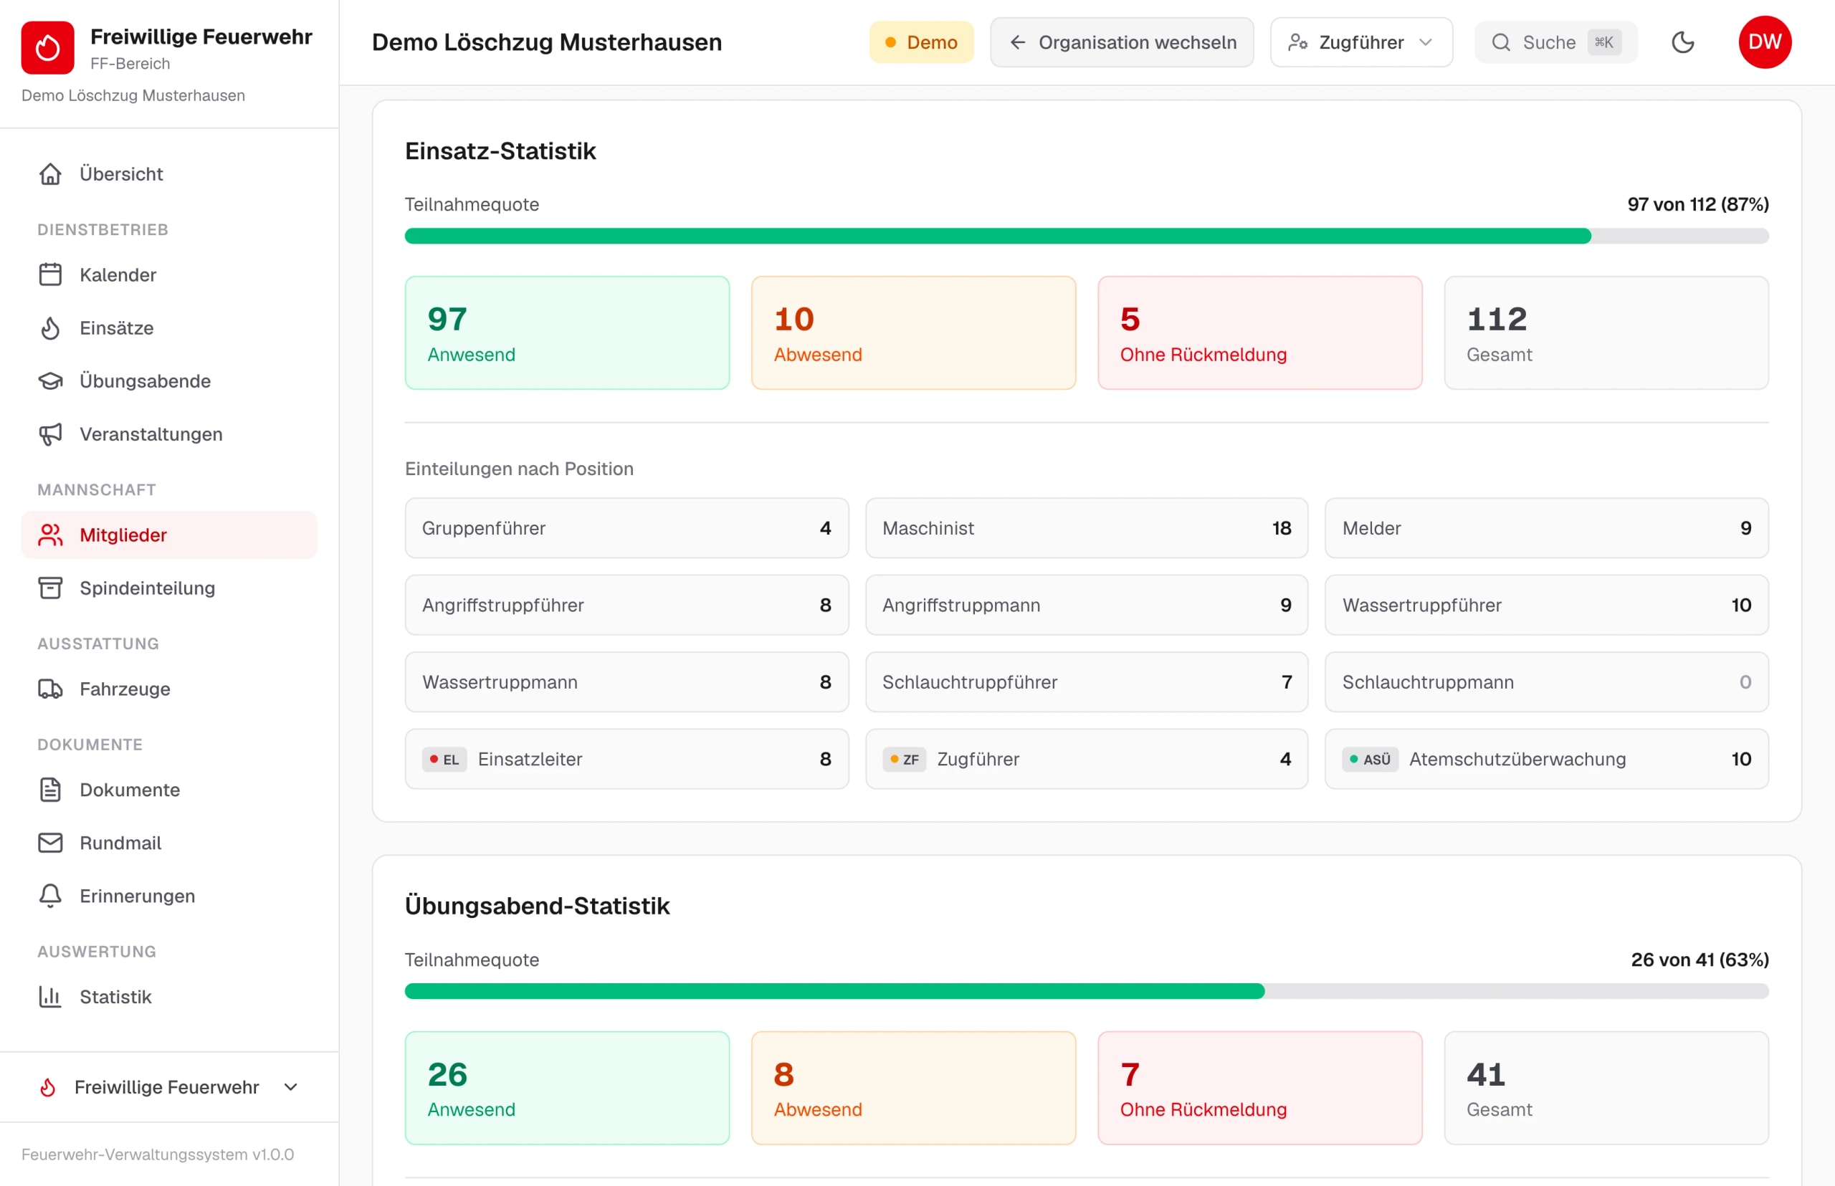Click the Schlauchtruppführer position row
Screen dimensions: 1835x1186
point(1087,682)
